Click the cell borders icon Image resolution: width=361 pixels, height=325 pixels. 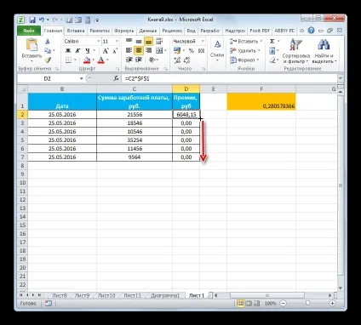click(x=68, y=60)
